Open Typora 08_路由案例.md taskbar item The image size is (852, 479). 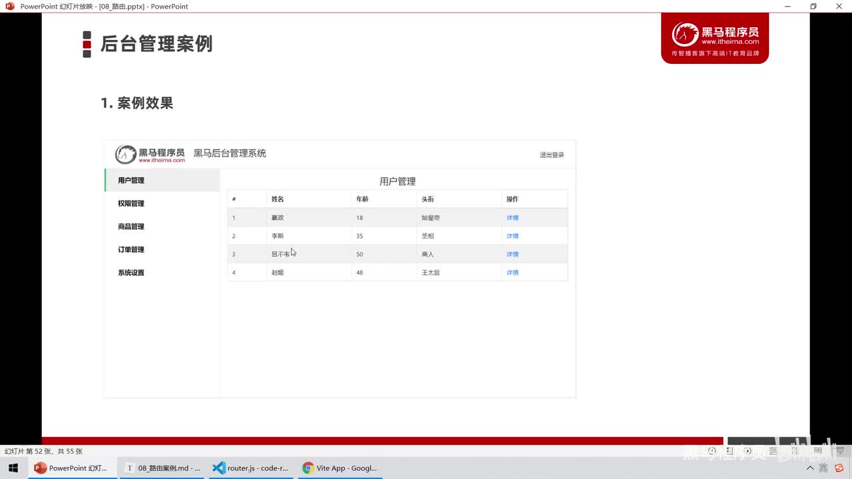tap(163, 468)
